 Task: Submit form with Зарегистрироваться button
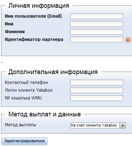click(x=24, y=141)
